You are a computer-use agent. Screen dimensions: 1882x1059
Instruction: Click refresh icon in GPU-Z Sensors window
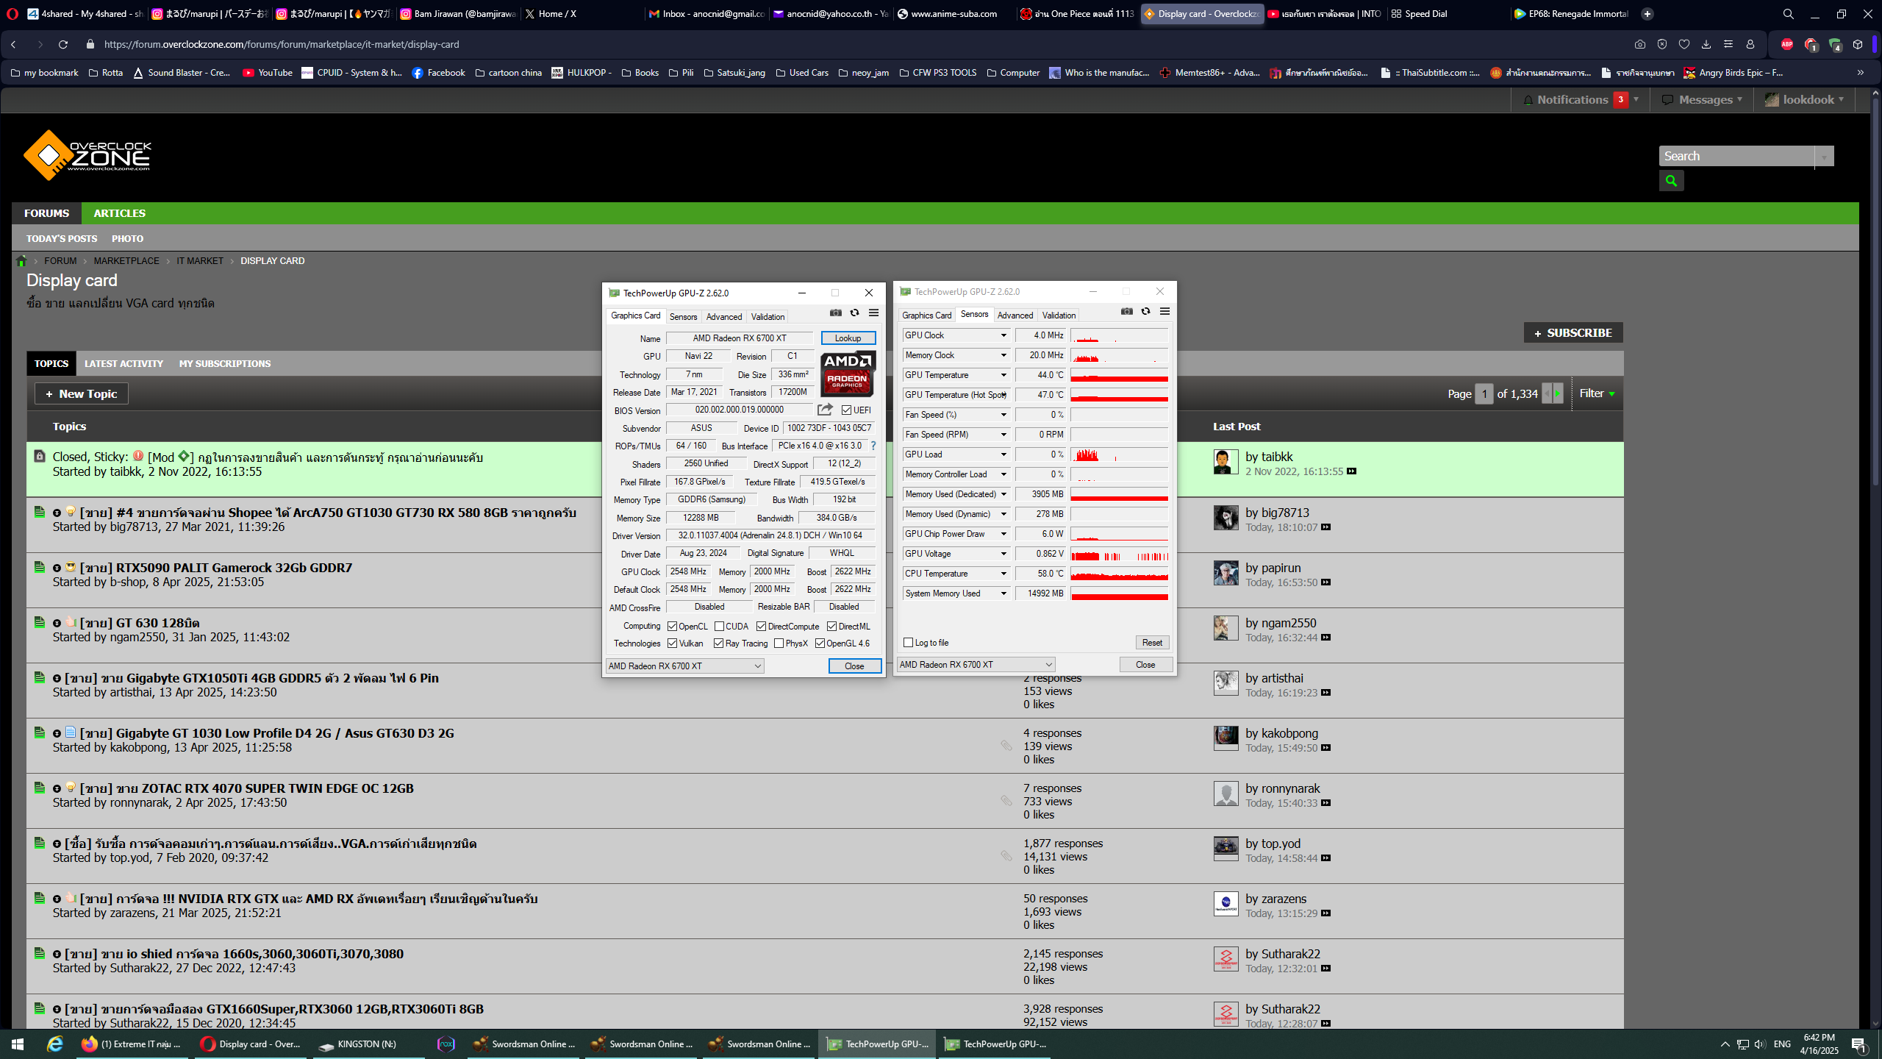pyautogui.click(x=1145, y=311)
